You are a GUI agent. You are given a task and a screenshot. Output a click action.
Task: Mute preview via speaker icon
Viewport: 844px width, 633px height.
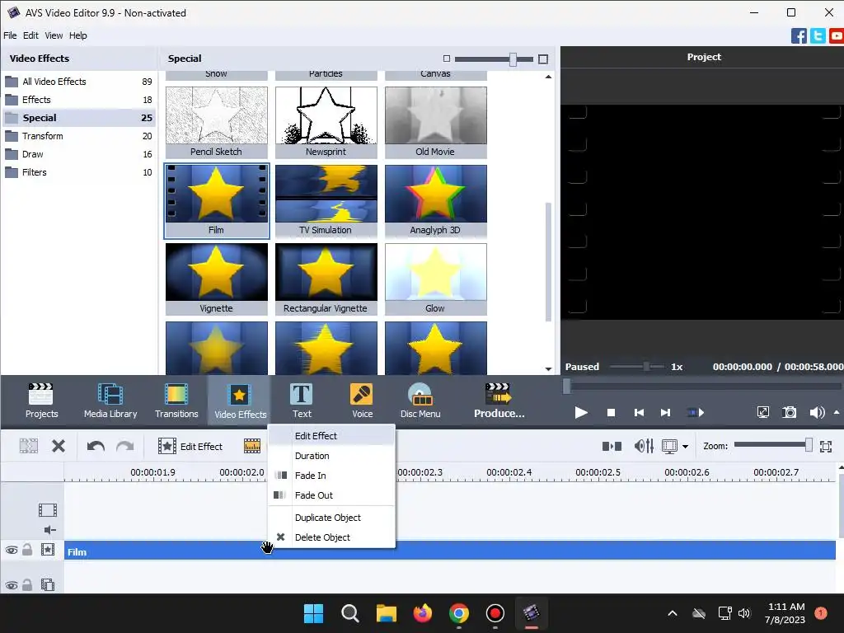coord(817,412)
